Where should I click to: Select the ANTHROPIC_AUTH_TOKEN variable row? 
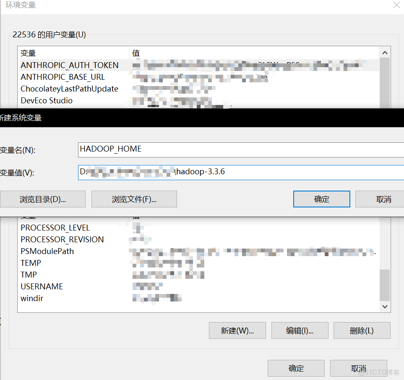click(70, 65)
